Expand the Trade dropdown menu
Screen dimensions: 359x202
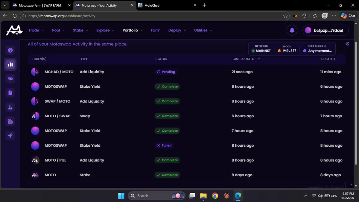(36, 30)
